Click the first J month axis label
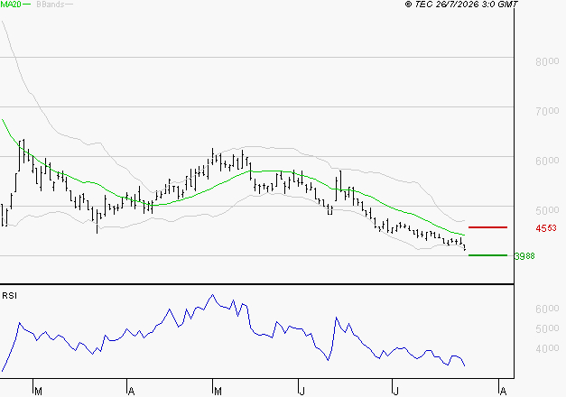The width and height of the screenshot is (566, 397). [x=302, y=392]
